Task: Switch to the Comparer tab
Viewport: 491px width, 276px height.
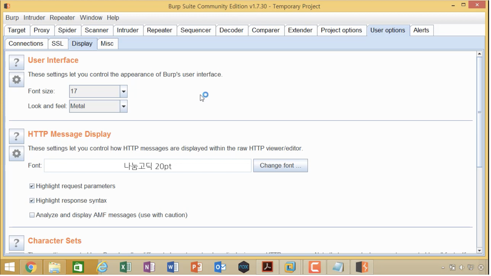Action: [x=266, y=30]
